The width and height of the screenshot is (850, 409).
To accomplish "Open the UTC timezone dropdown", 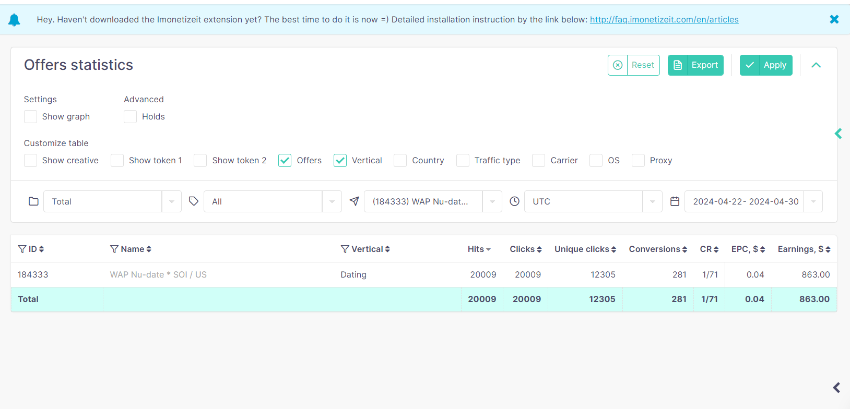I will point(652,201).
